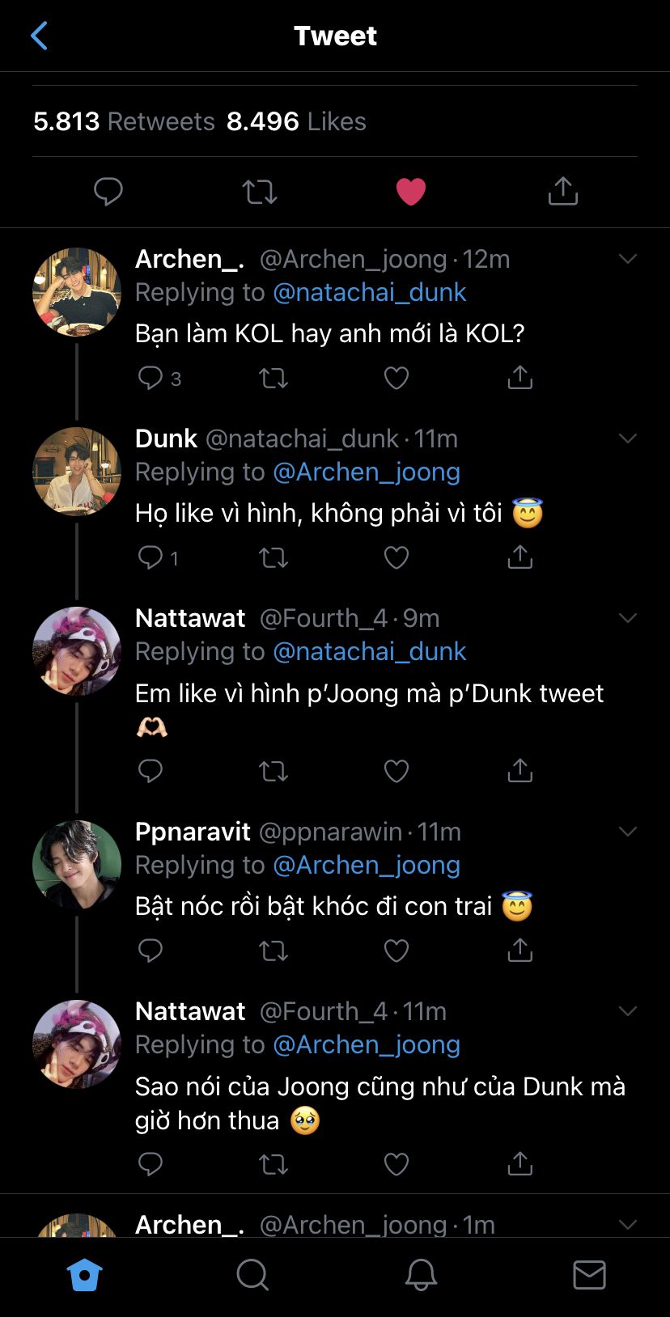View the 5.813 Retweets list

pyautogui.click(x=124, y=121)
